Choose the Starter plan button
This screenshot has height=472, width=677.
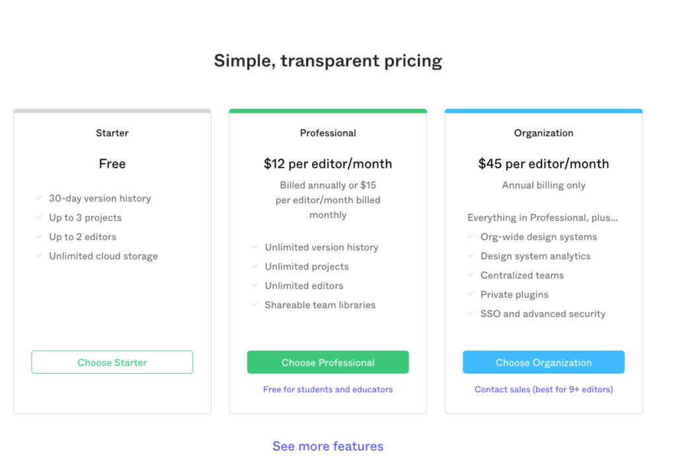[112, 362]
